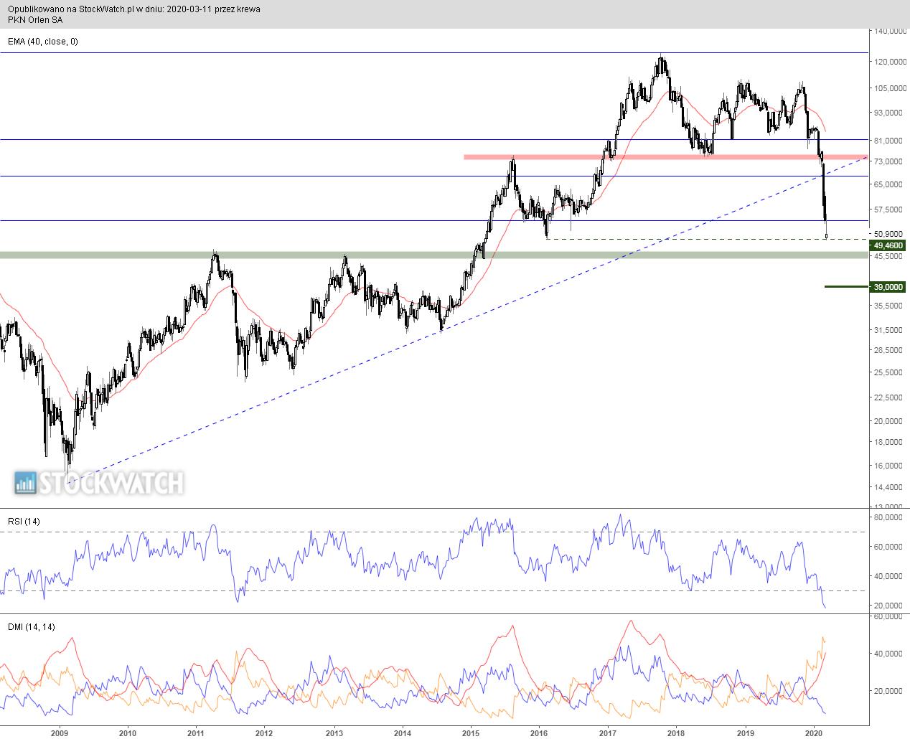Click the 2012 year label on time axis
The width and height of the screenshot is (910, 739).
click(264, 733)
